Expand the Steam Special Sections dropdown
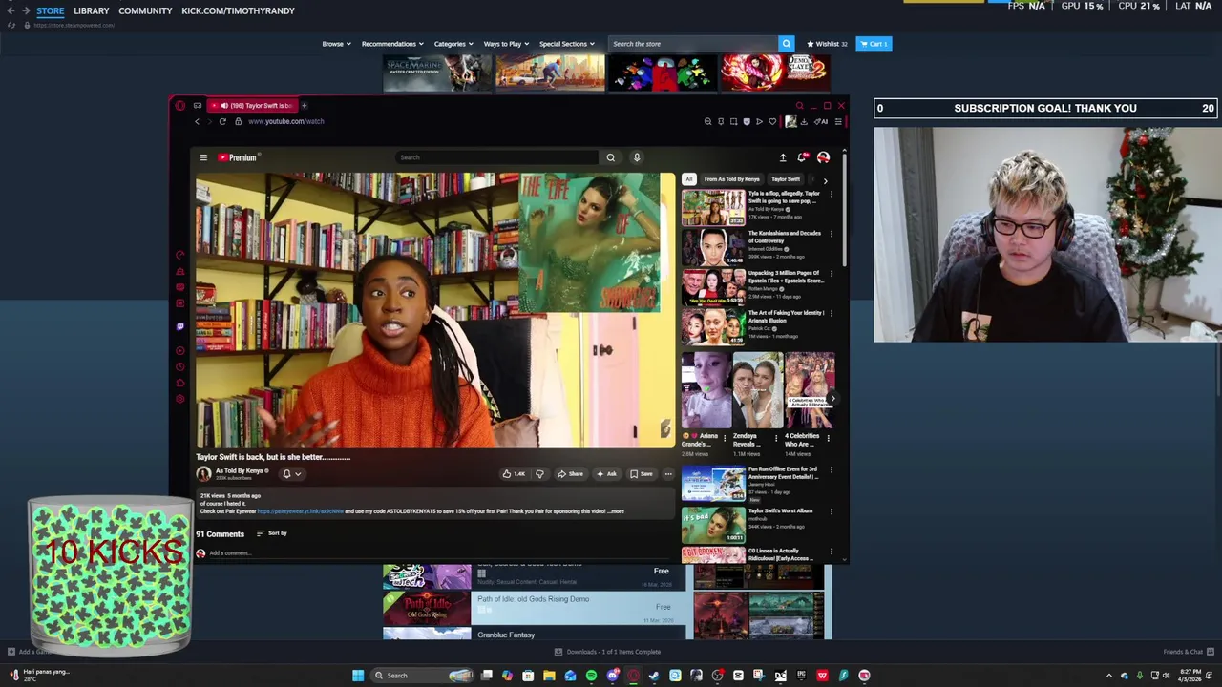Image resolution: width=1222 pixels, height=687 pixels. [567, 44]
